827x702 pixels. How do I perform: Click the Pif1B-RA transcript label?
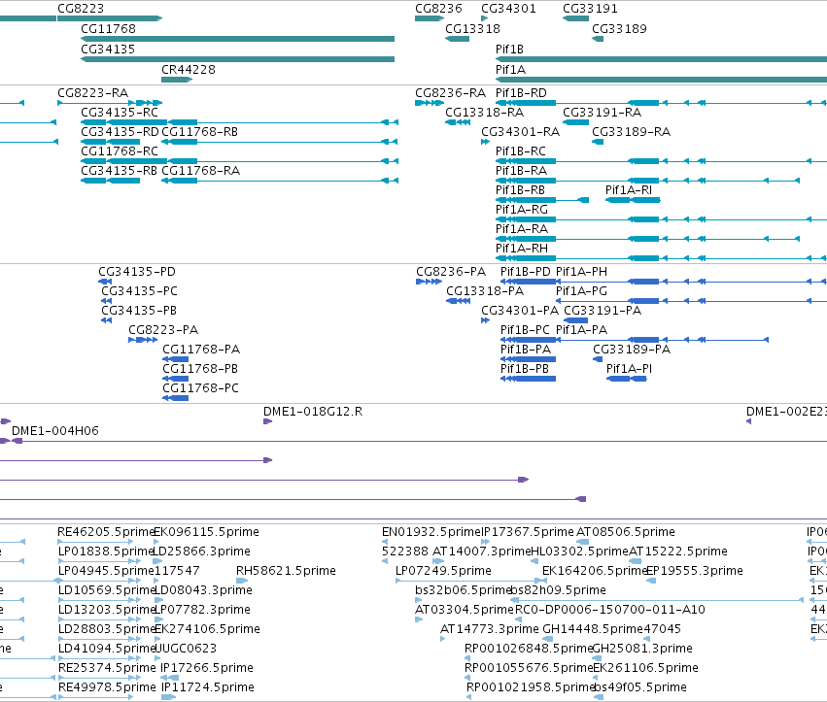click(521, 171)
